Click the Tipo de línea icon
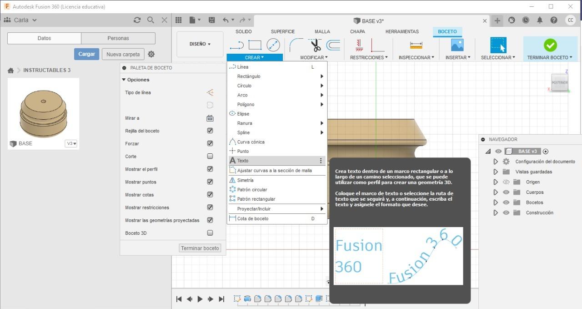582x309 pixels. (x=210, y=92)
